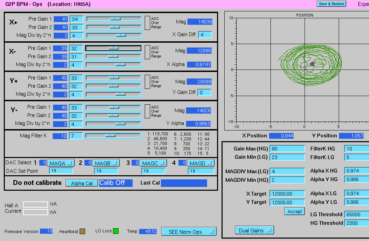Click the Y+ Pre Gain 2 slider
369x241 pixels.
coord(113,86)
